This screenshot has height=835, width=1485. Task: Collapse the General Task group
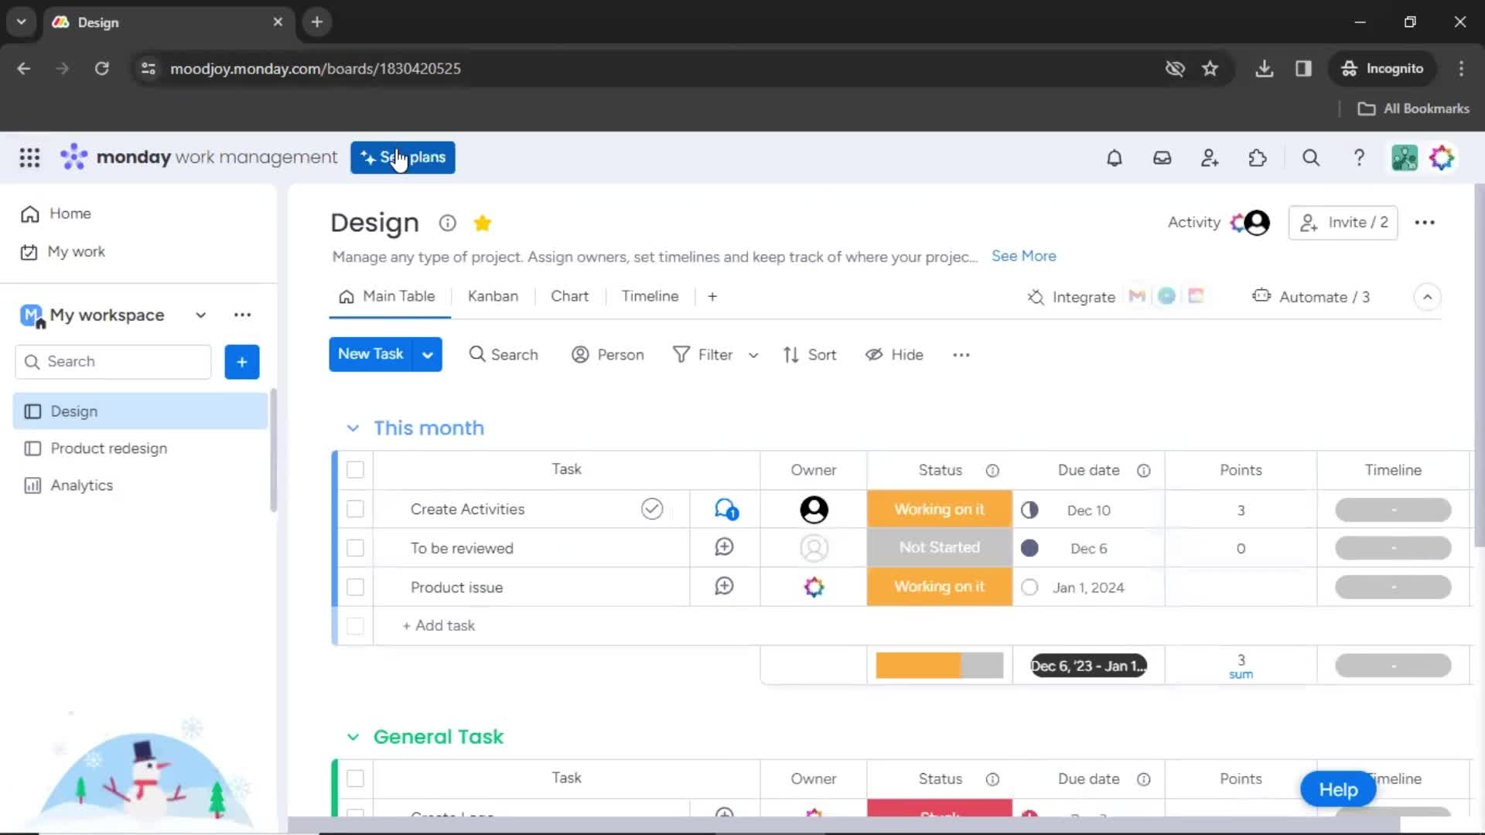353,737
